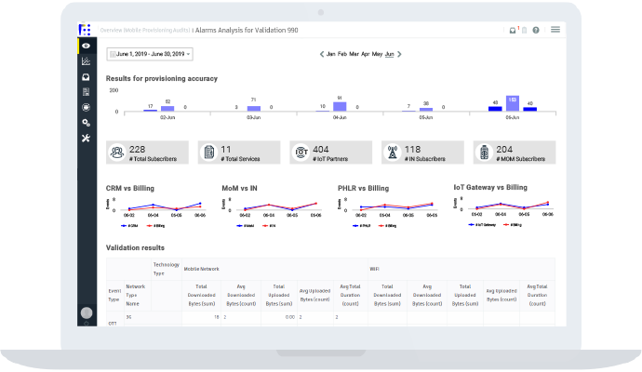Toggle the #CRM legend in CRM vs Billing

coord(129,226)
